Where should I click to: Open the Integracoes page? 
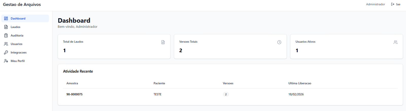(19, 52)
